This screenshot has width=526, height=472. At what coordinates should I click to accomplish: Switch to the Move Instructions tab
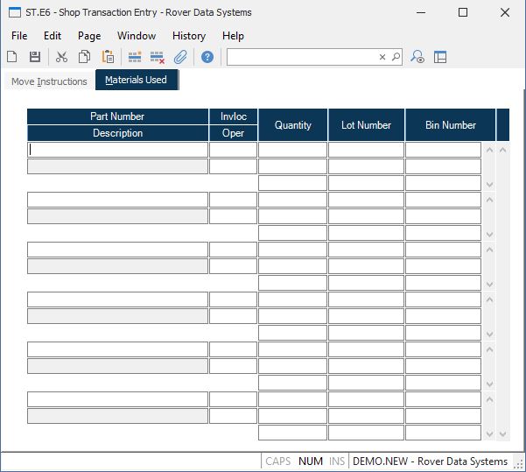coord(49,81)
